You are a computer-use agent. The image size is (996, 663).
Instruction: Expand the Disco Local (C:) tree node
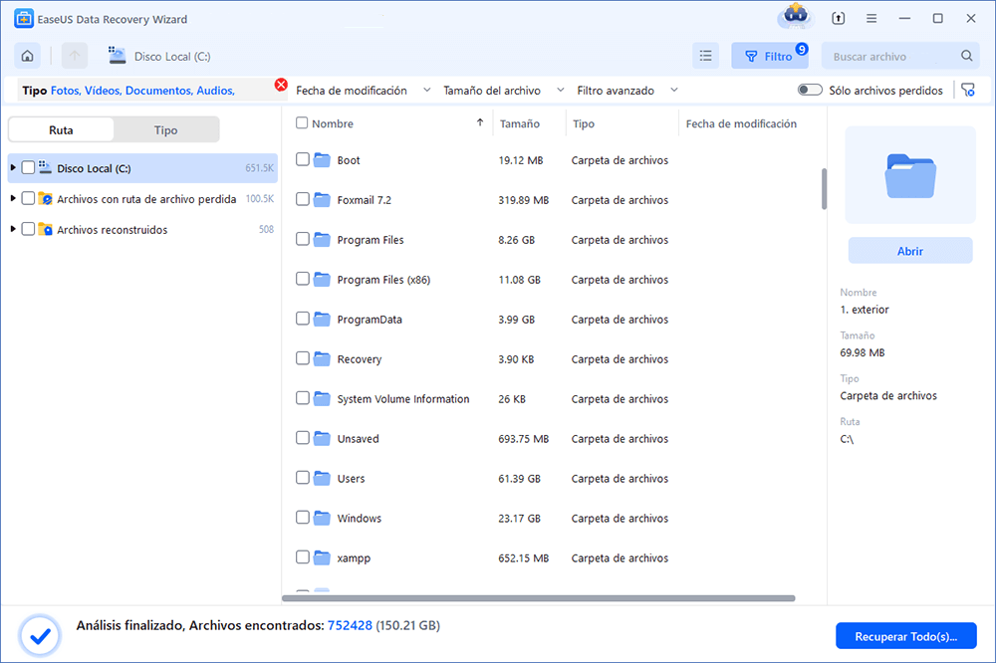coord(13,167)
